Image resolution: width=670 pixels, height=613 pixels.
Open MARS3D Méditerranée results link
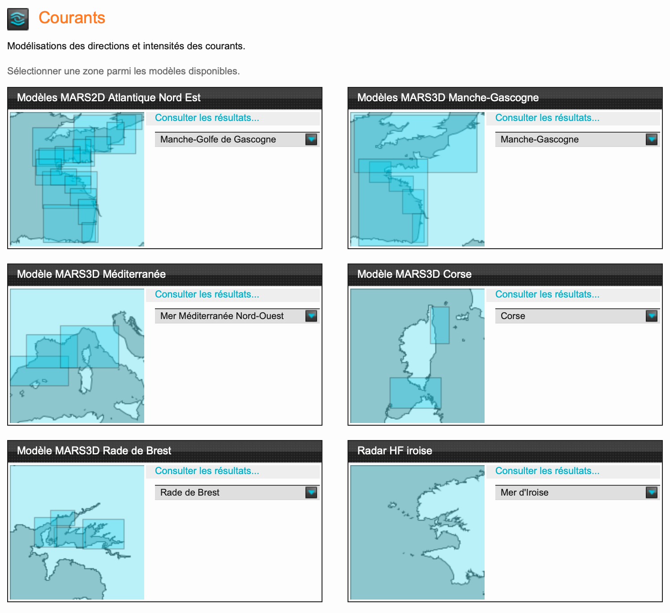click(x=207, y=294)
